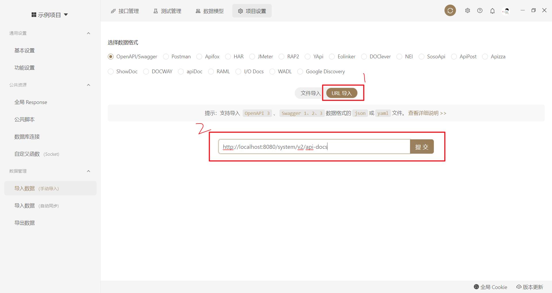Open 数据库连接 in sidebar
Image resolution: width=552 pixels, height=293 pixels.
click(50, 137)
